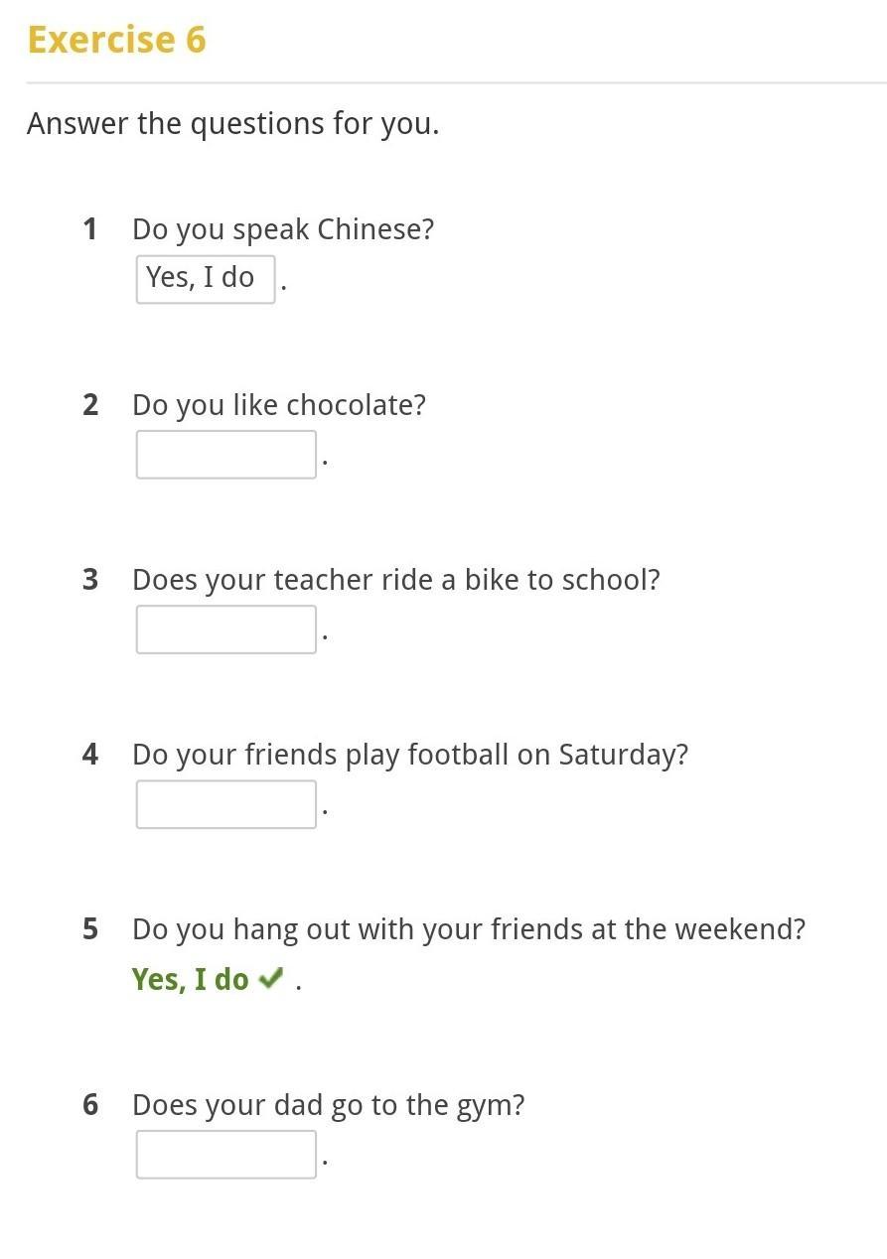Click the number 1 label
Viewport: 887px width, 1259px height.
[90, 229]
